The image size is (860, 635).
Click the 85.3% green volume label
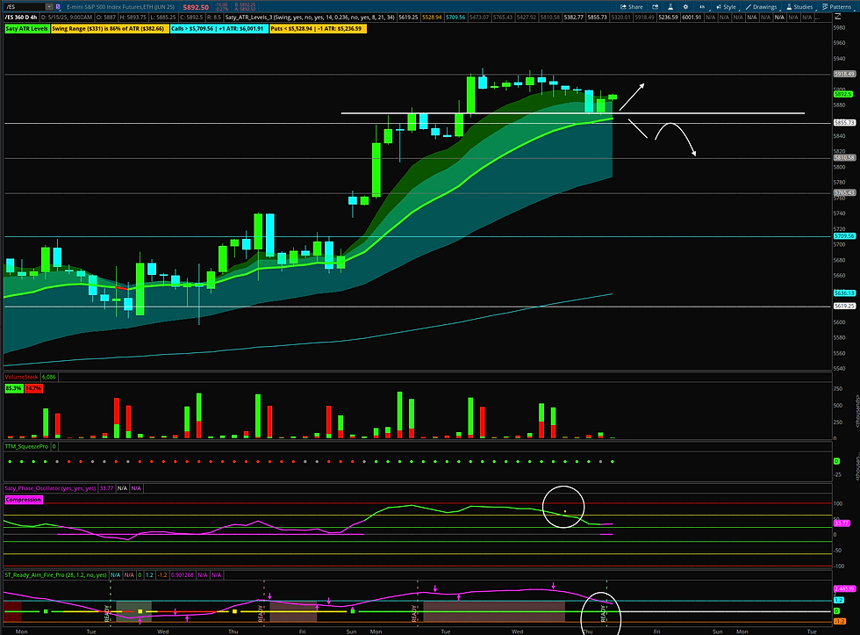tap(13, 388)
